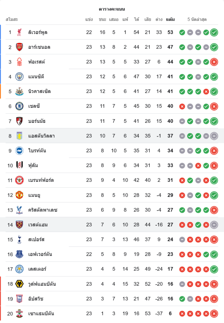The width and height of the screenshot is (224, 323).
Task: Click the Wolverhampton wolf crest icon
Action: point(19,284)
